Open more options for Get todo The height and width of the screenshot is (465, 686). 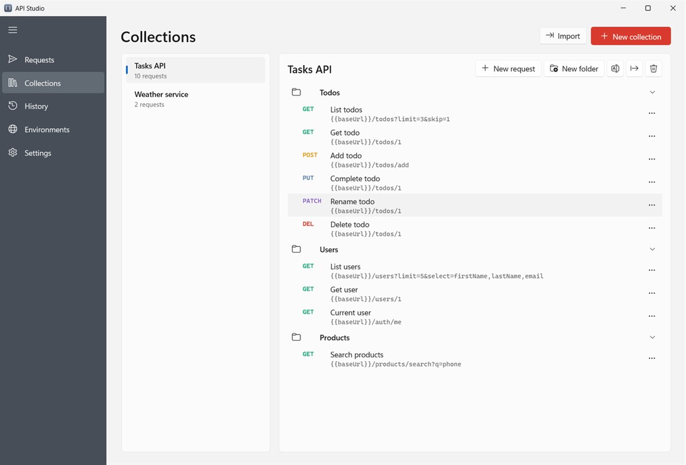pos(652,136)
